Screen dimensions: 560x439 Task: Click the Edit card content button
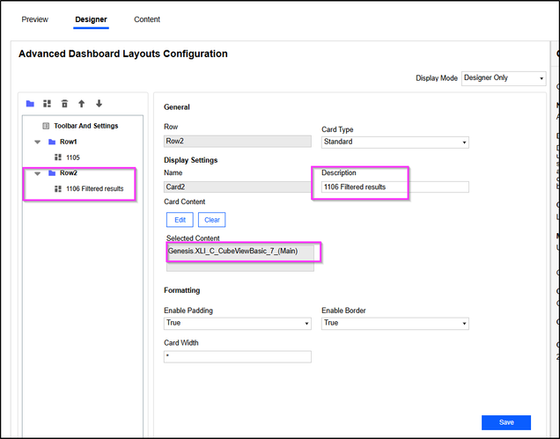tap(179, 220)
